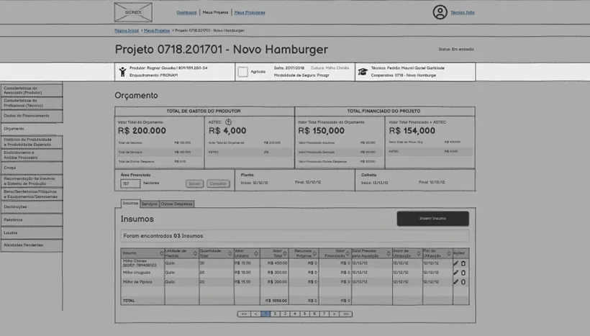The width and height of the screenshot is (590, 336).
Task: Open Histórico da Produtividade sidebar item
Action: coord(32,142)
